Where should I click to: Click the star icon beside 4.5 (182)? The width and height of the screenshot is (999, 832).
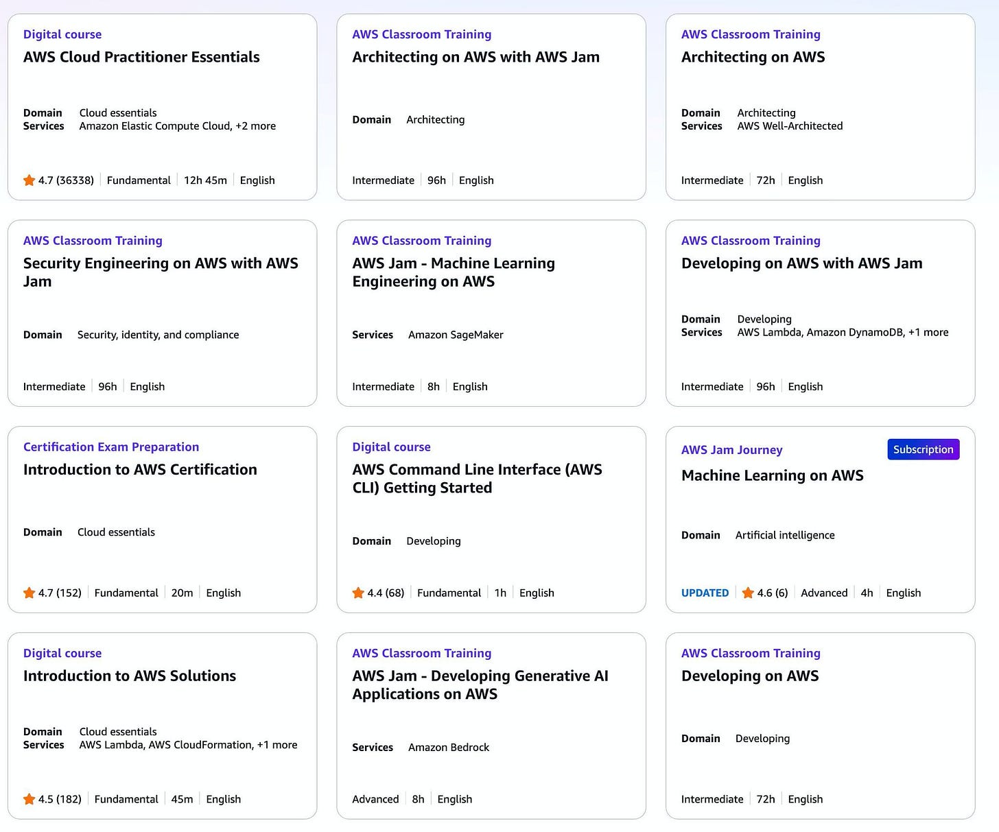pos(29,799)
